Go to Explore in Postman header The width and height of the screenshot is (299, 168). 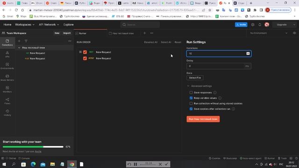[x=69, y=25]
